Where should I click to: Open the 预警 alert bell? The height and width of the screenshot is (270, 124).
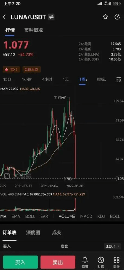[x=85, y=262]
